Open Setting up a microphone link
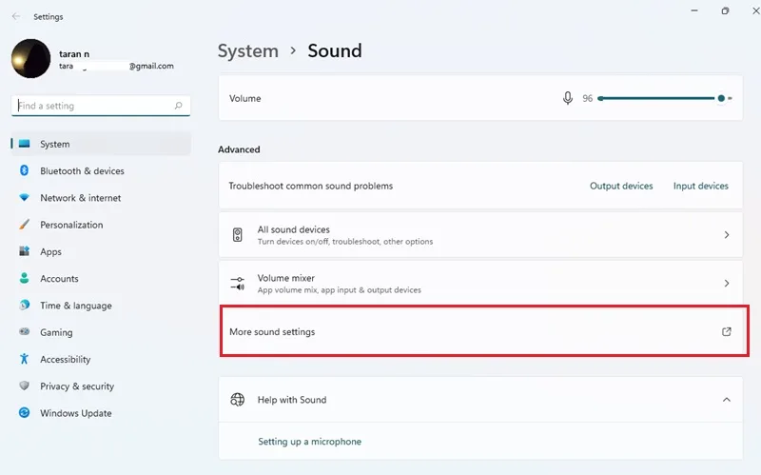The width and height of the screenshot is (761, 475). pyautogui.click(x=310, y=442)
